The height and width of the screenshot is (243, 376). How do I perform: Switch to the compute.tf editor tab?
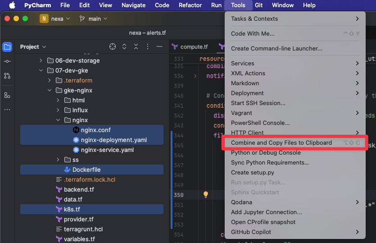pos(190,47)
